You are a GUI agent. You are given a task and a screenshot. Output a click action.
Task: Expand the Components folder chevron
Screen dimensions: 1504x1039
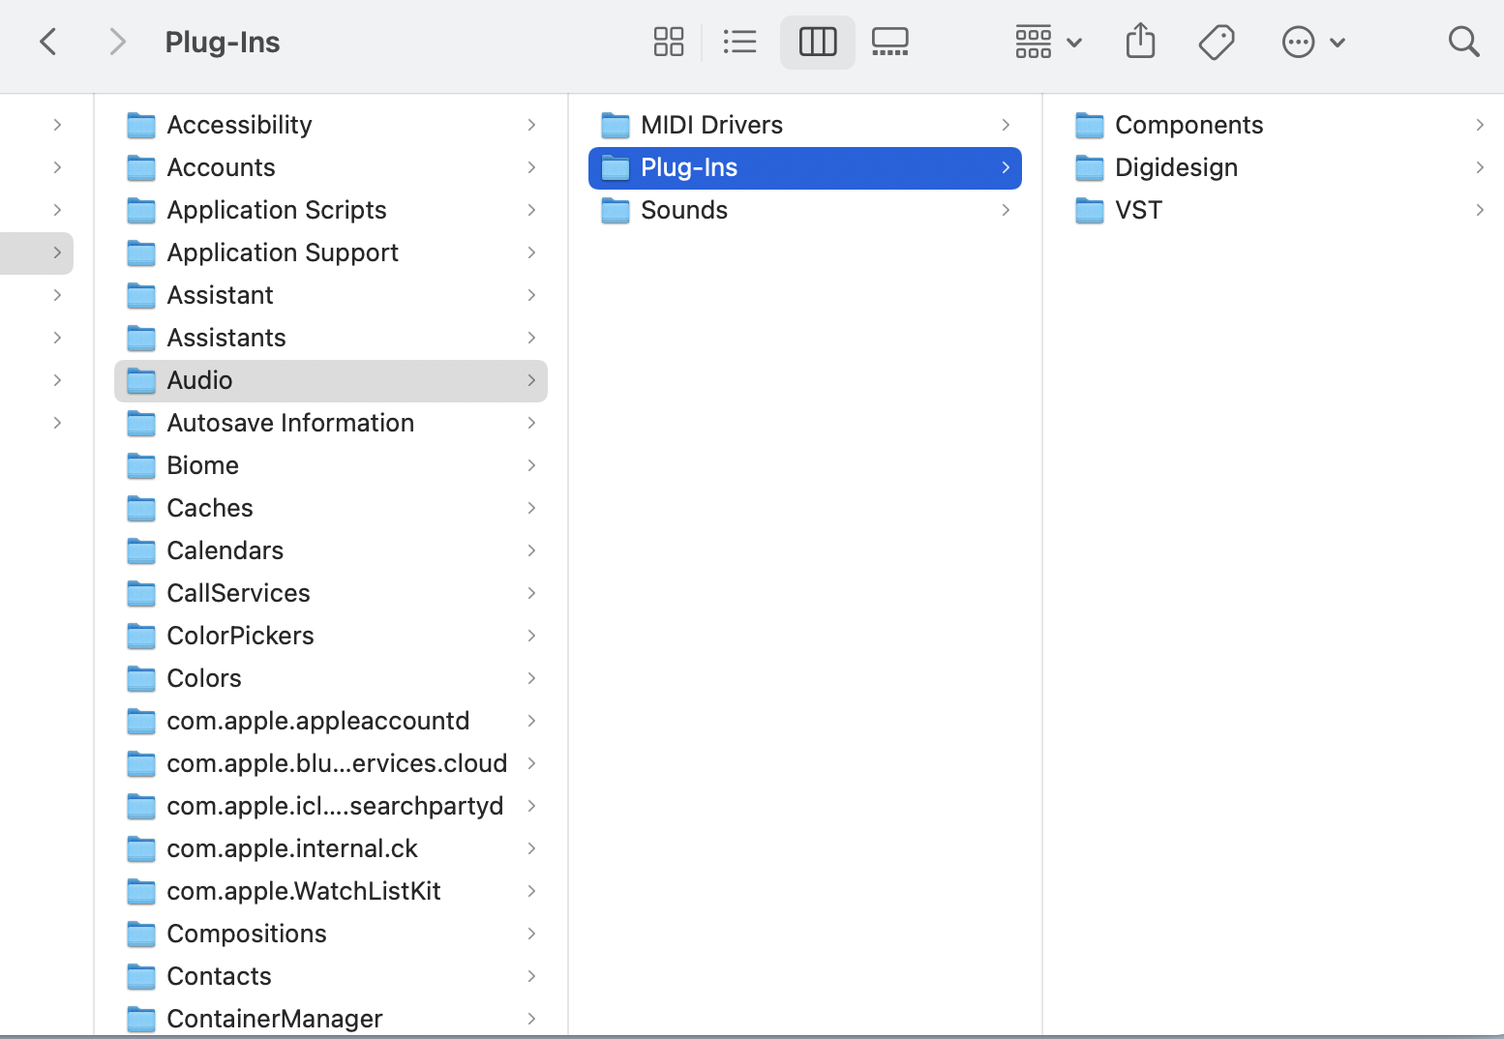pos(1480,125)
